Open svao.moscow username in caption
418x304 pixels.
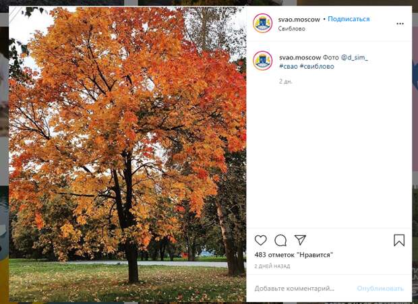300,57
